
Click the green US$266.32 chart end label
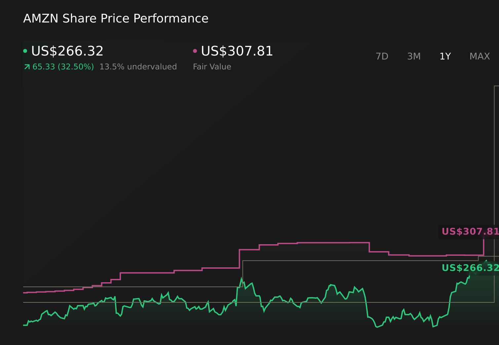470,268
